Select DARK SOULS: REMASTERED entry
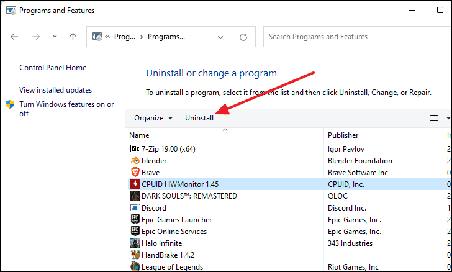This screenshot has width=452, height=272. (189, 196)
